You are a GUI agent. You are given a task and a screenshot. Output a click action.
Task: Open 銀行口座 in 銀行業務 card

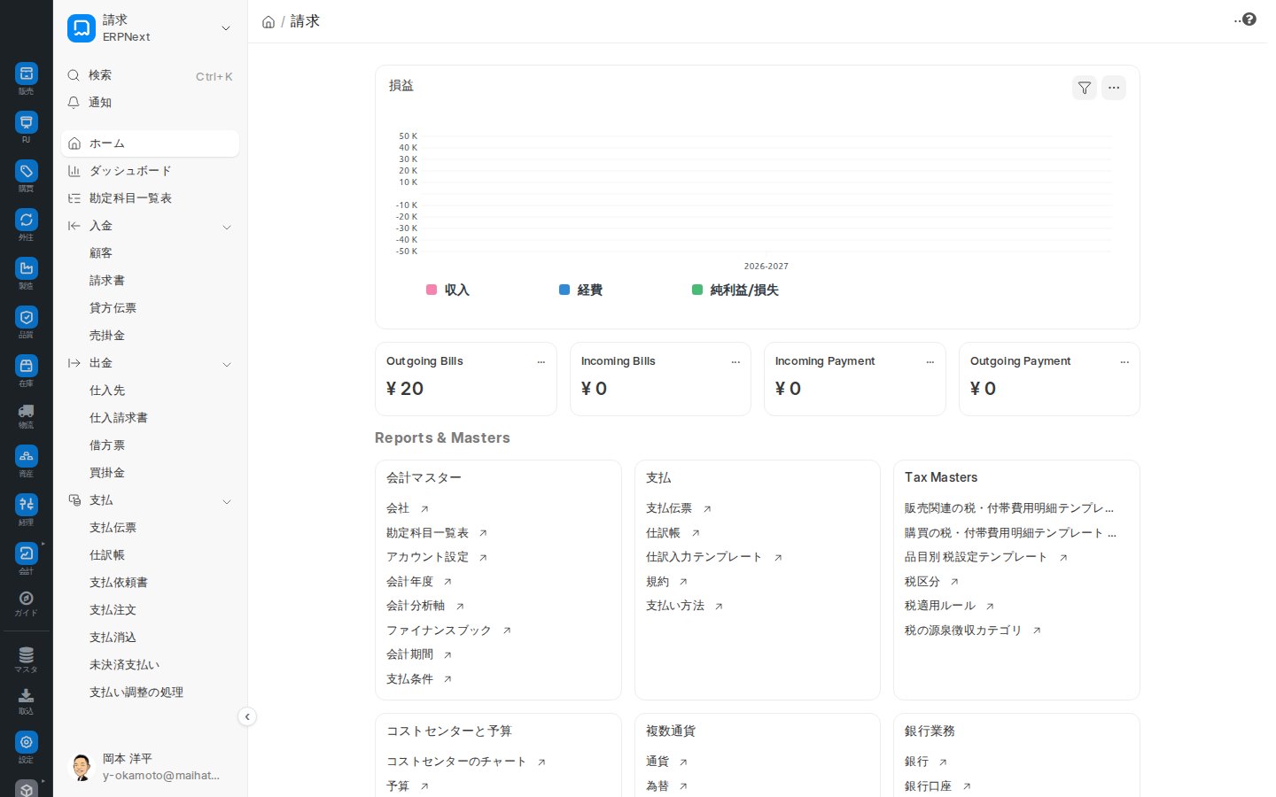(928, 786)
